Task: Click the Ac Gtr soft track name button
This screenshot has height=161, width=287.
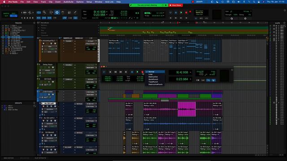Action: [49, 103]
